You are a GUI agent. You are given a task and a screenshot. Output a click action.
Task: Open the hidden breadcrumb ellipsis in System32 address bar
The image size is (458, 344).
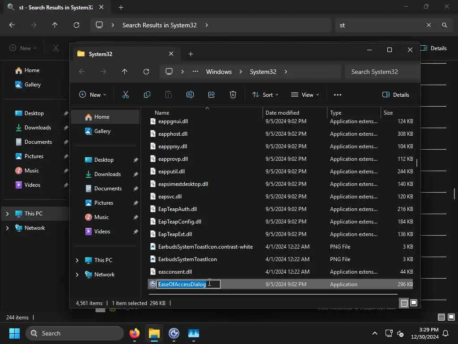[195, 71]
